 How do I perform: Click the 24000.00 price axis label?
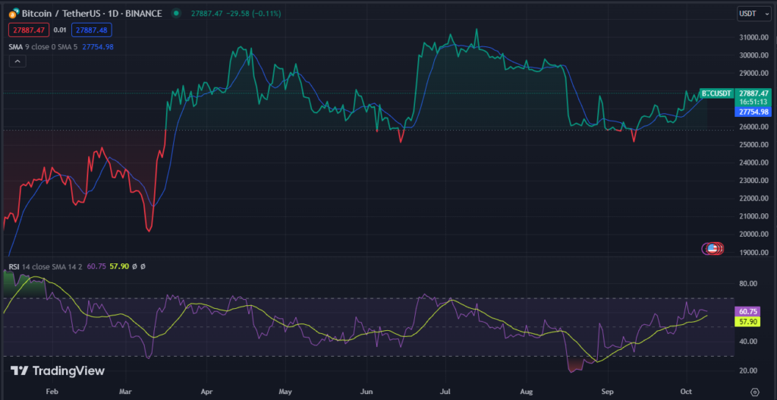point(753,162)
